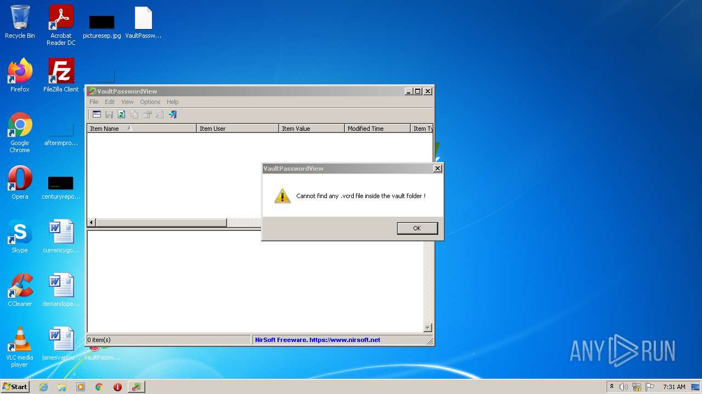Viewport: 702px width, 394px height.
Task: Sort by the Item User column header
Action: coord(237,129)
